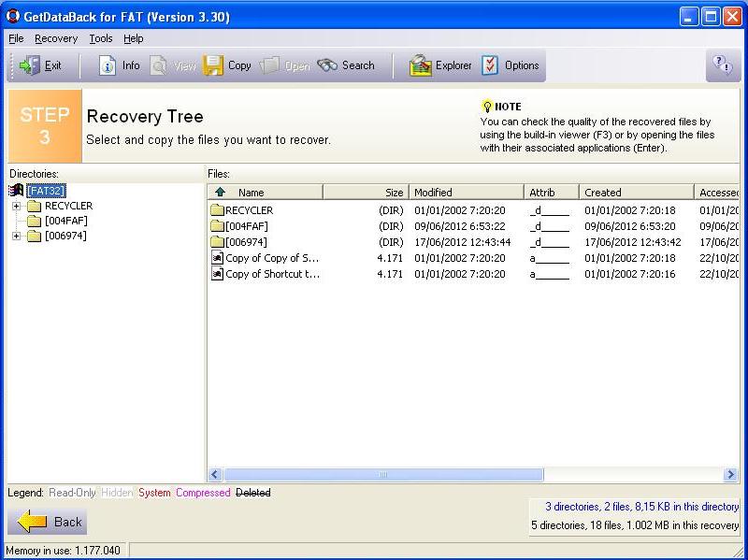
Task: Select the [FAT32] tree label
Action: tap(46, 191)
